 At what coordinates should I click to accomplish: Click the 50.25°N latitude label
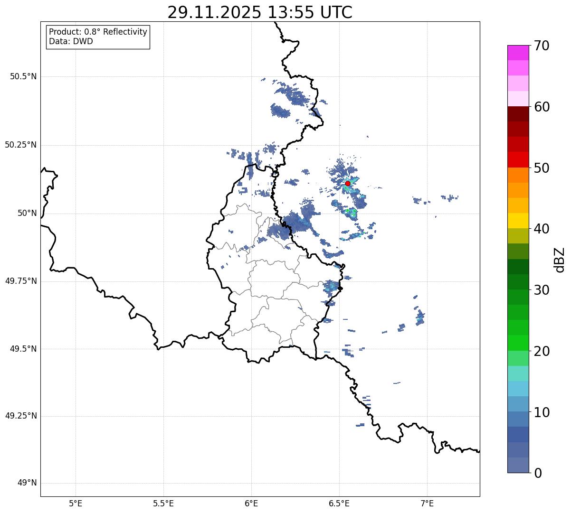(20, 145)
